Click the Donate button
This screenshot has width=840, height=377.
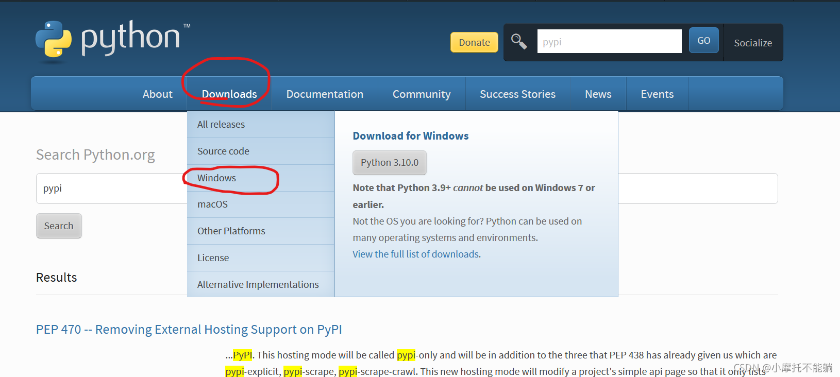(x=474, y=42)
